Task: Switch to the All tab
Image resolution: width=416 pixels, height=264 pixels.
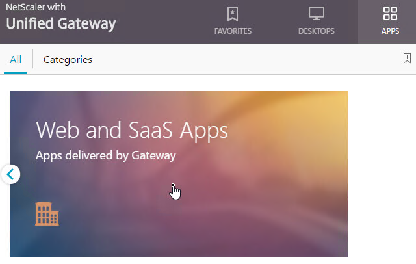Action: click(16, 60)
